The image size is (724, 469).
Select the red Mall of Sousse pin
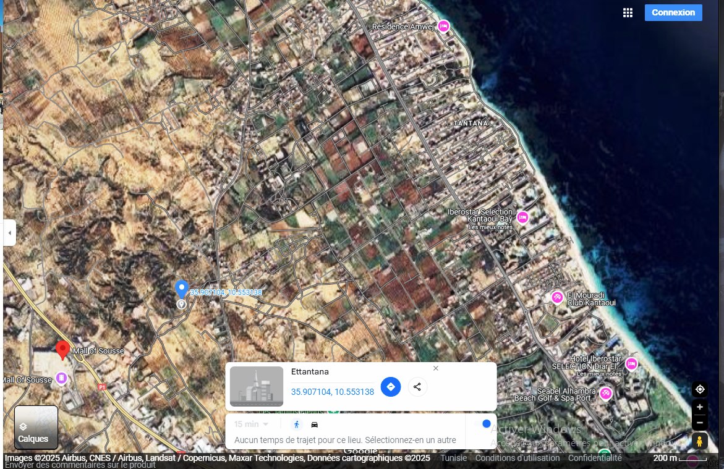(x=62, y=349)
